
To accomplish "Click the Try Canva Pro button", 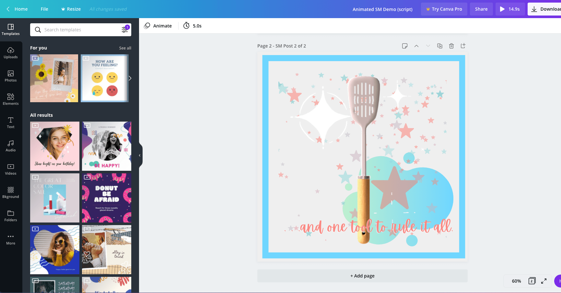I will click(444, 9).
